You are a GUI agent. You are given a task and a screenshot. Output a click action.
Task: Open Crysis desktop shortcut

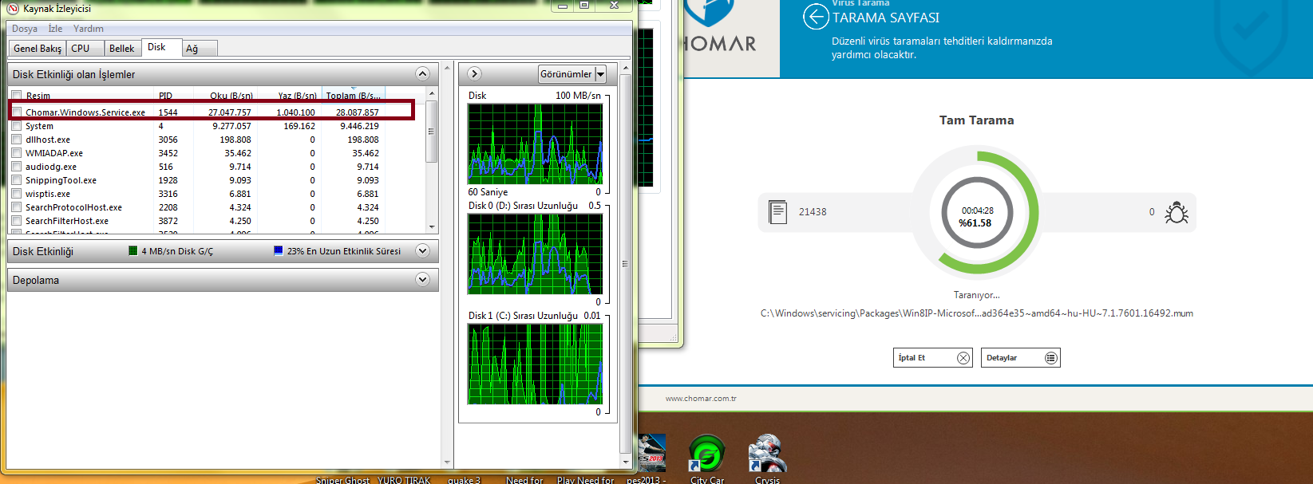pyautogui.click(x=768, y=458)
